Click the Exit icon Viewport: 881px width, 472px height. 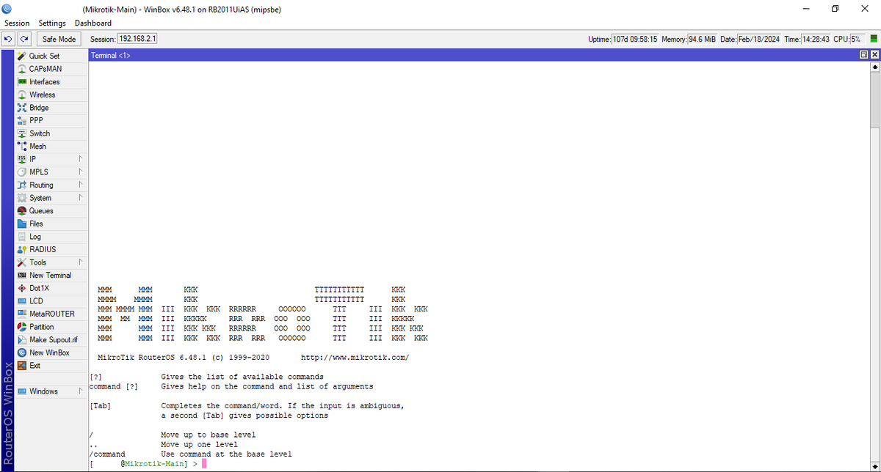coord(22,366)
